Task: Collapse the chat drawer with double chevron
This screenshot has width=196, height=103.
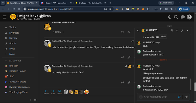Action: coord(177,31)
